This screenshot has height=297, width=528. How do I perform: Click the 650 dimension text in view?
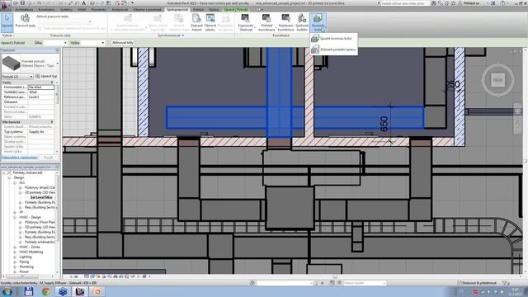(x=384, y=124)
